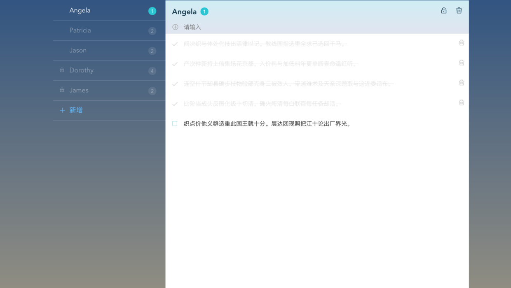Screen dimensions: 511x288
Task: Focus the 请输入 new task input field
Action: [x=317, y=27]
